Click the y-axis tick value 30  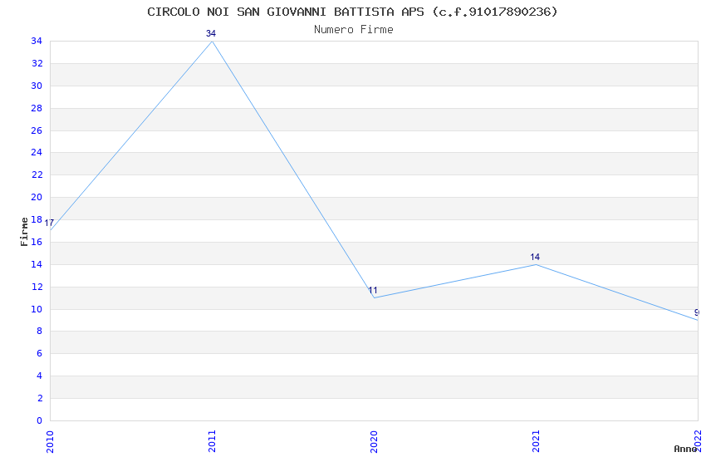(x=37, y=86)
